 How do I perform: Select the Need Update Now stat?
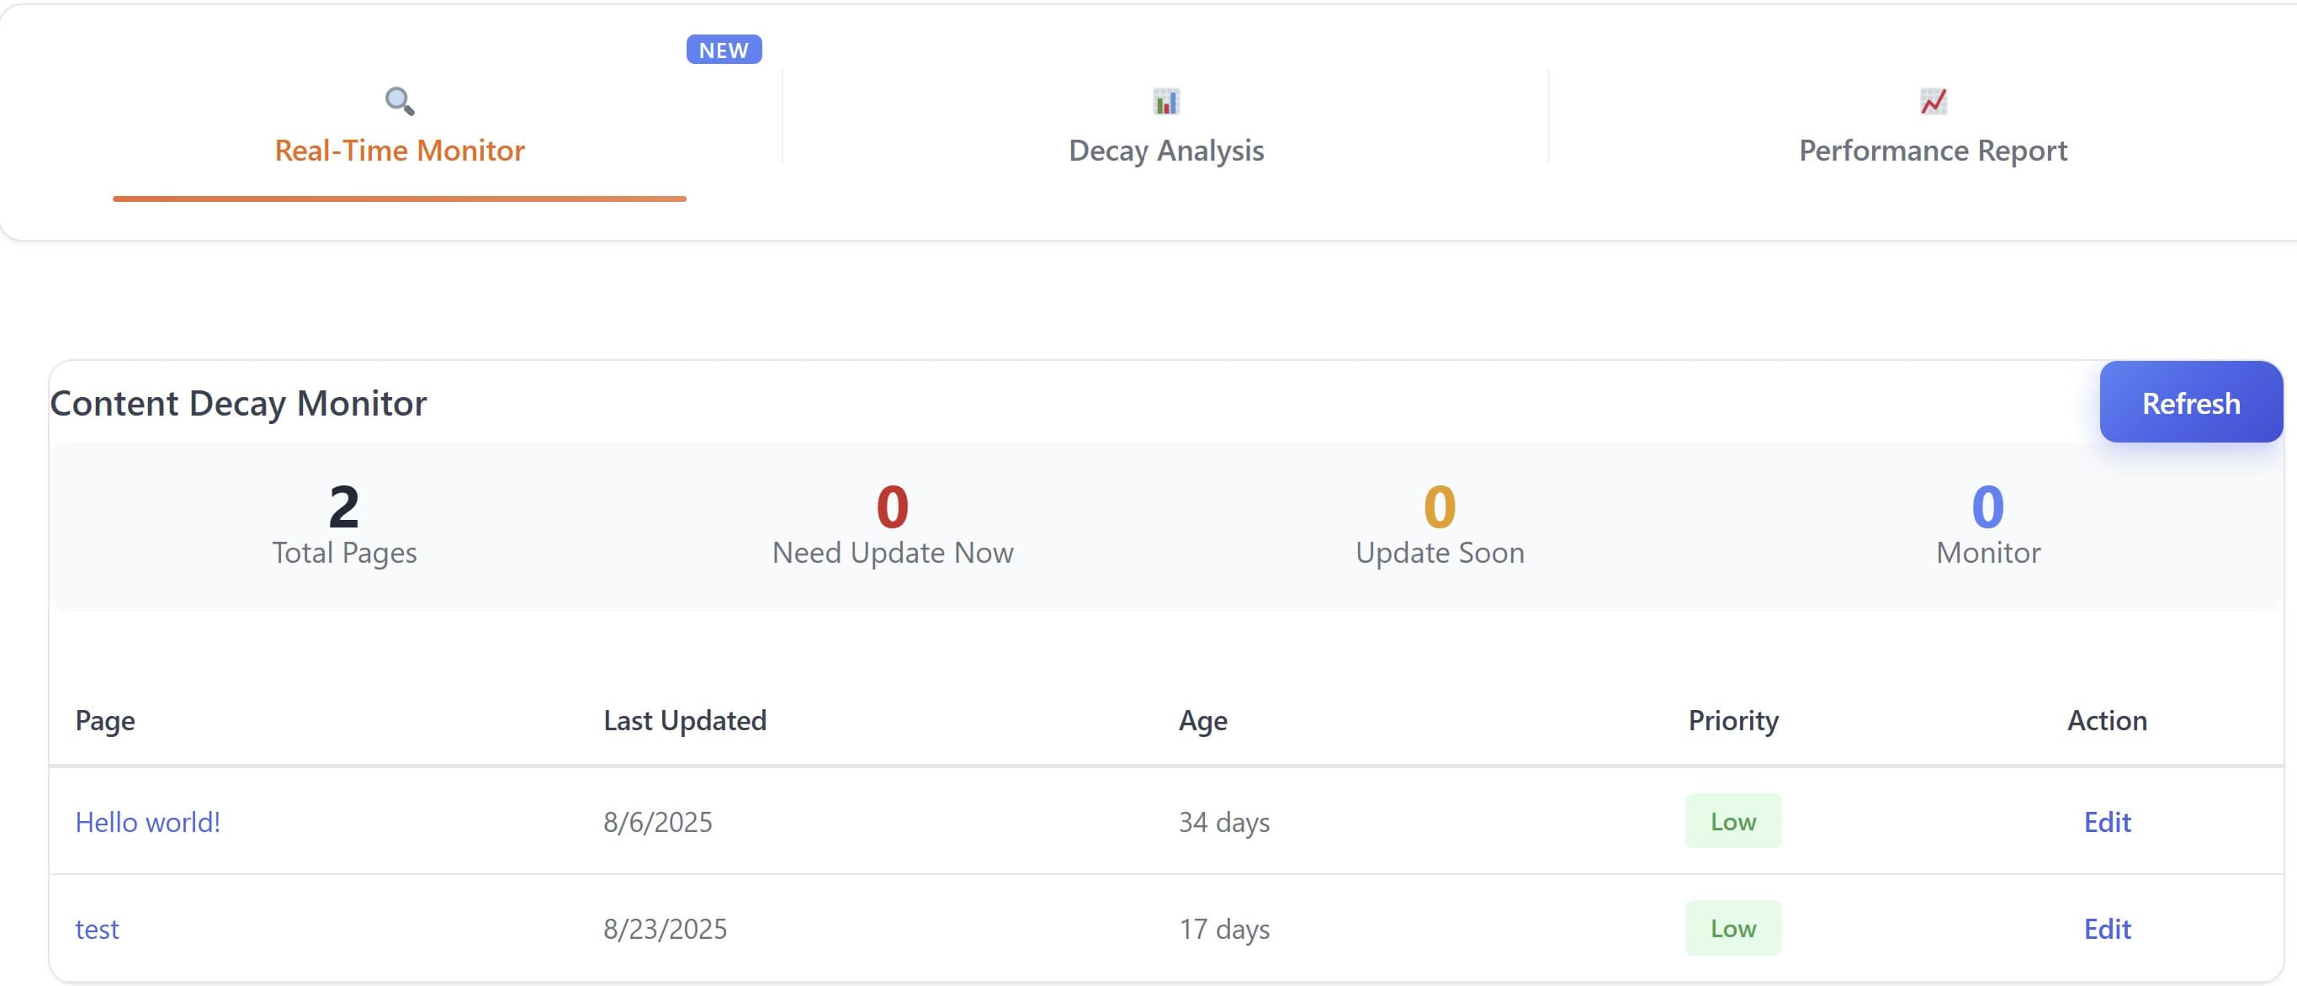(x=894, y=524)
